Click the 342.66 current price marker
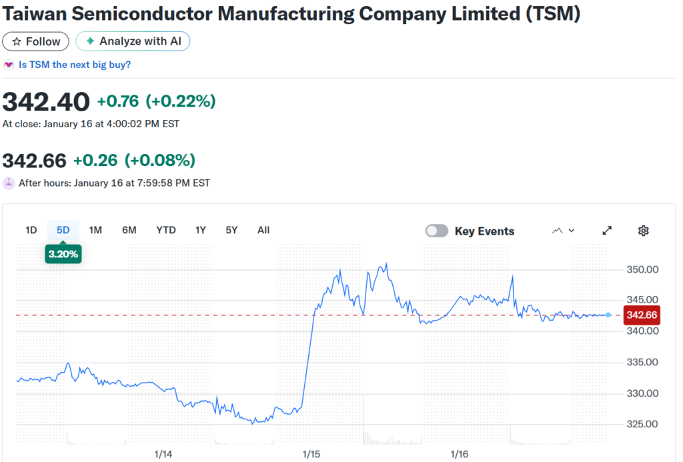The height and width of the screenshot is (462, 683). 641,315
